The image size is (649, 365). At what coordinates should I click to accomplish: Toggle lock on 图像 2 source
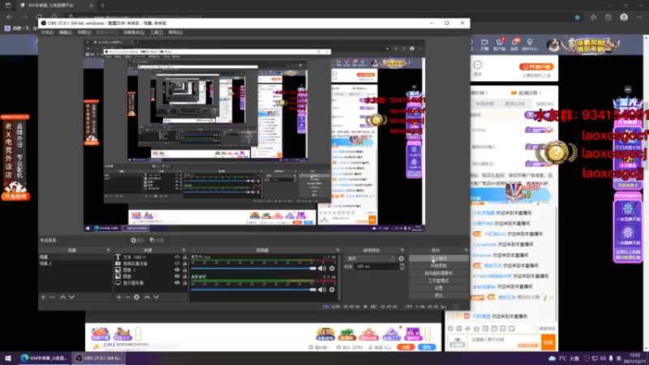click(x=185, y=270)
